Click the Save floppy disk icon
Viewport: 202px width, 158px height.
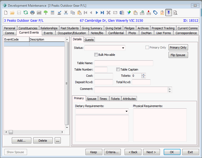click(19, 13)
